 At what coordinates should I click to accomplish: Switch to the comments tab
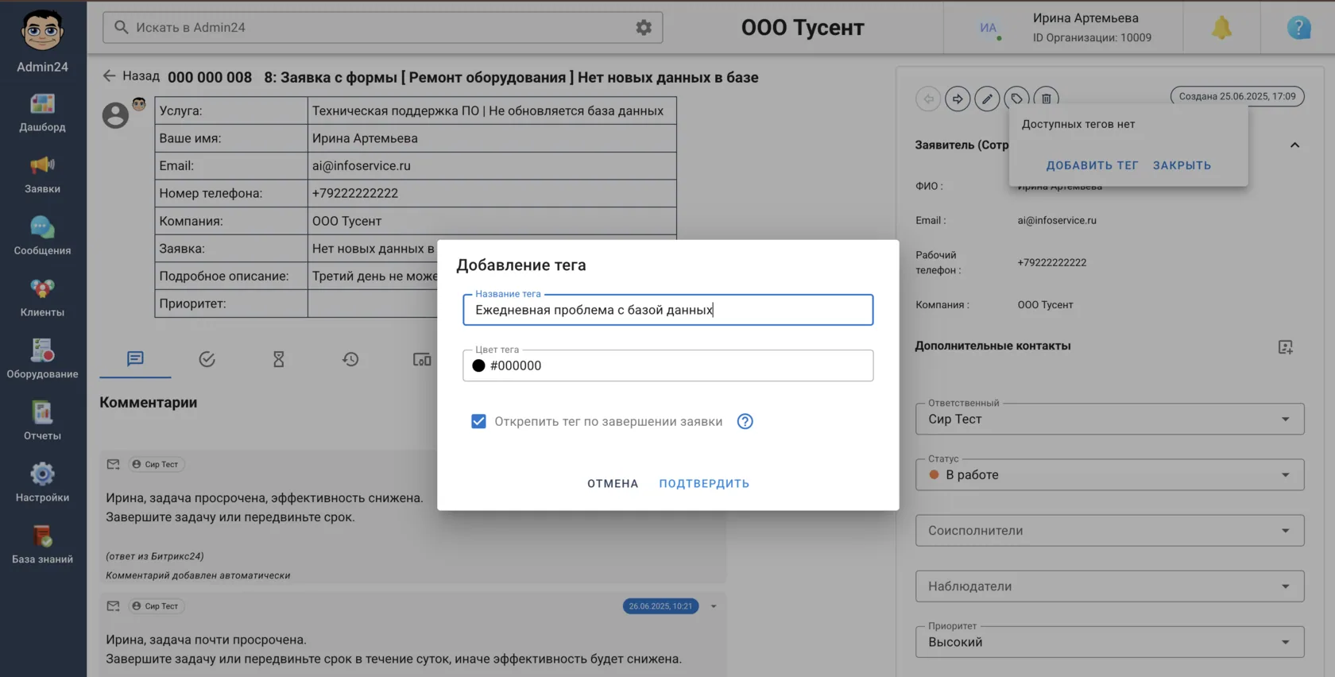[x=135, y=359]
